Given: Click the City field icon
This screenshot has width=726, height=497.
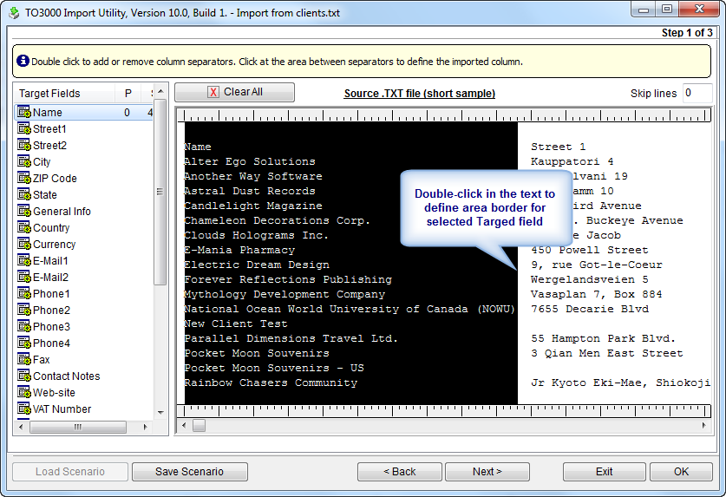Looking at the screenshot, I should (24, 161).
